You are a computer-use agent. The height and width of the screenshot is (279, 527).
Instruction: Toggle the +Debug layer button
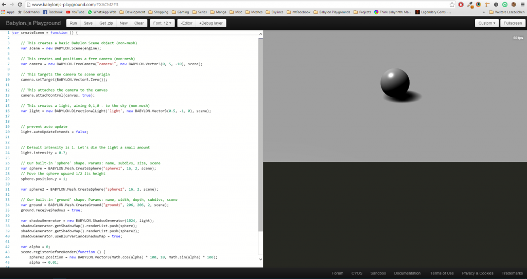click(211, 23)
